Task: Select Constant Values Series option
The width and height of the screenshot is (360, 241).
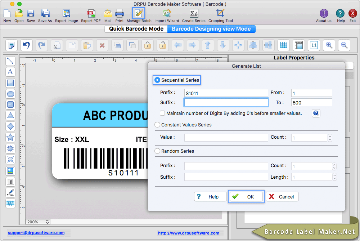Action: pos(157,125)
